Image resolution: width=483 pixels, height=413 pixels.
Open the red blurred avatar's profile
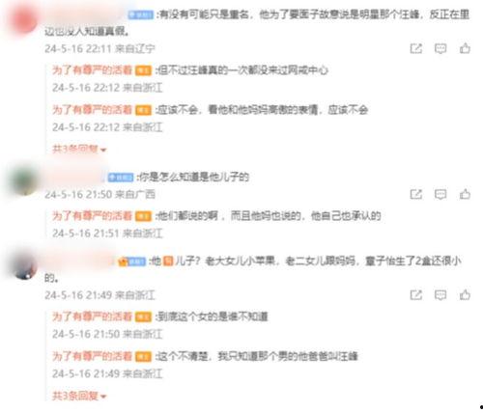(24, 19)
